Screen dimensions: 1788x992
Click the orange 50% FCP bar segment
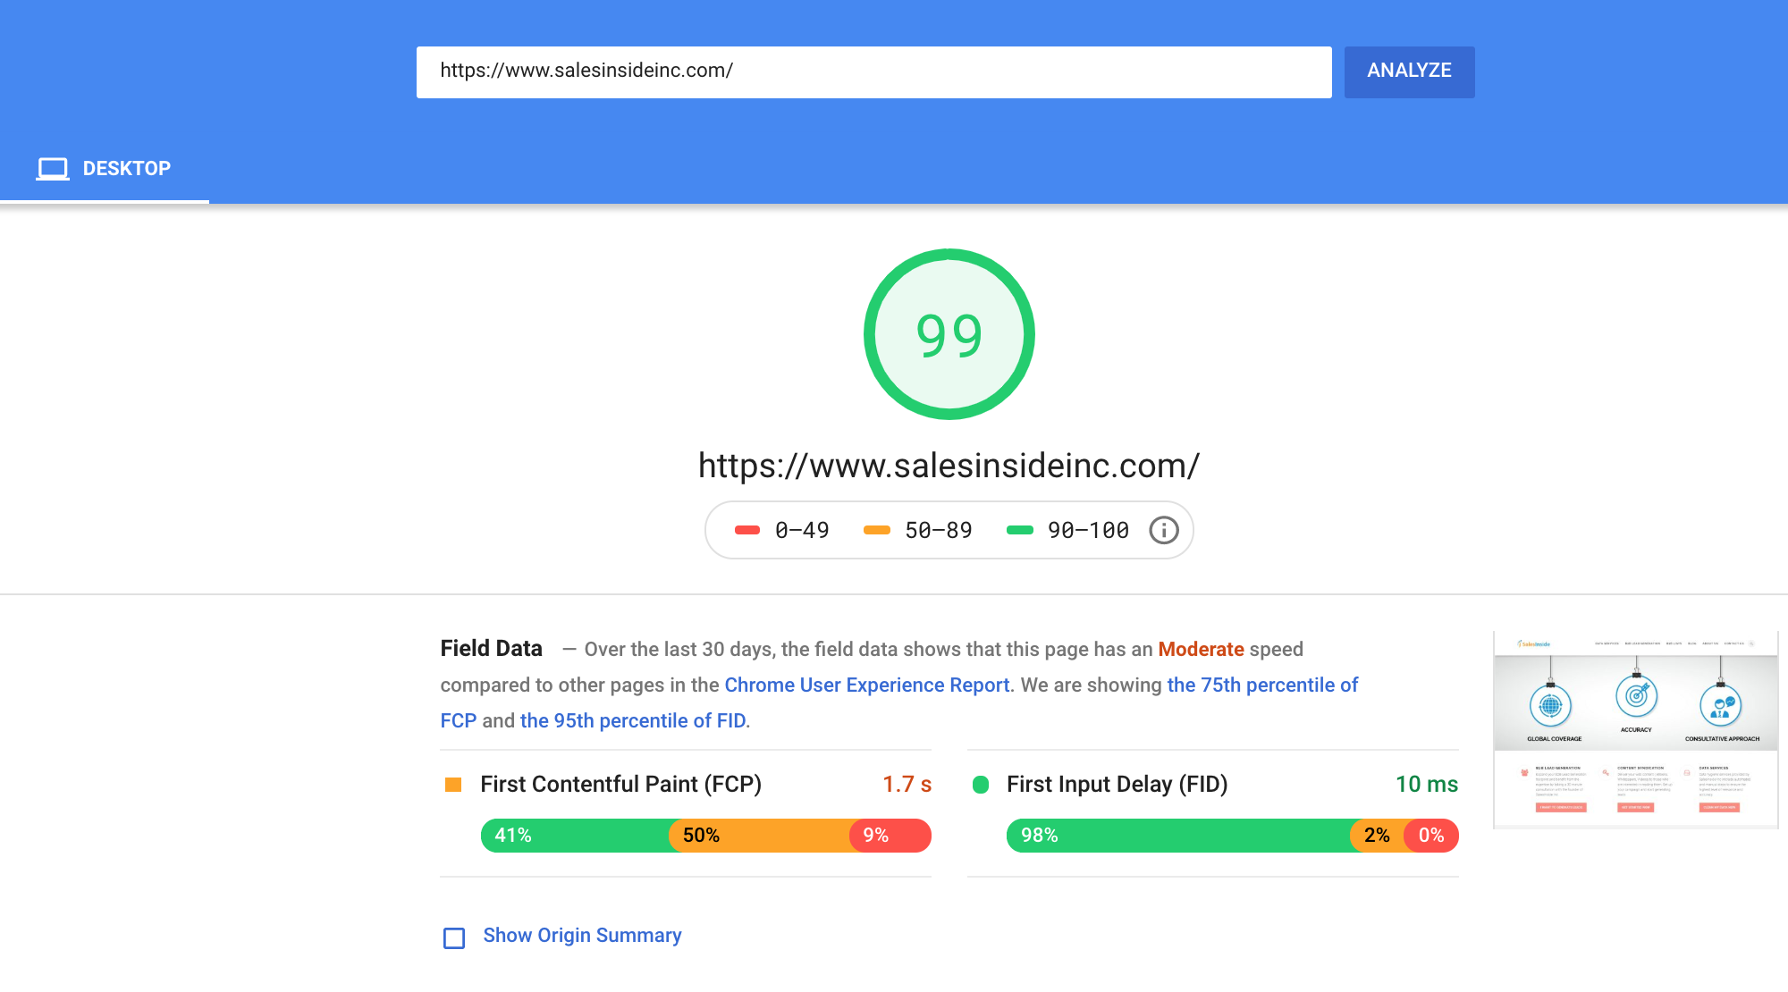pyautogui.click(x=760, y=836)
